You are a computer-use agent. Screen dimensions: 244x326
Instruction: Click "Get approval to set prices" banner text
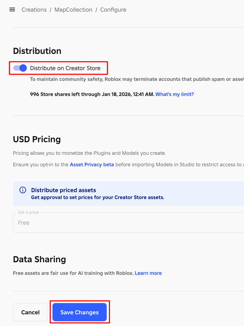[98, 197]
